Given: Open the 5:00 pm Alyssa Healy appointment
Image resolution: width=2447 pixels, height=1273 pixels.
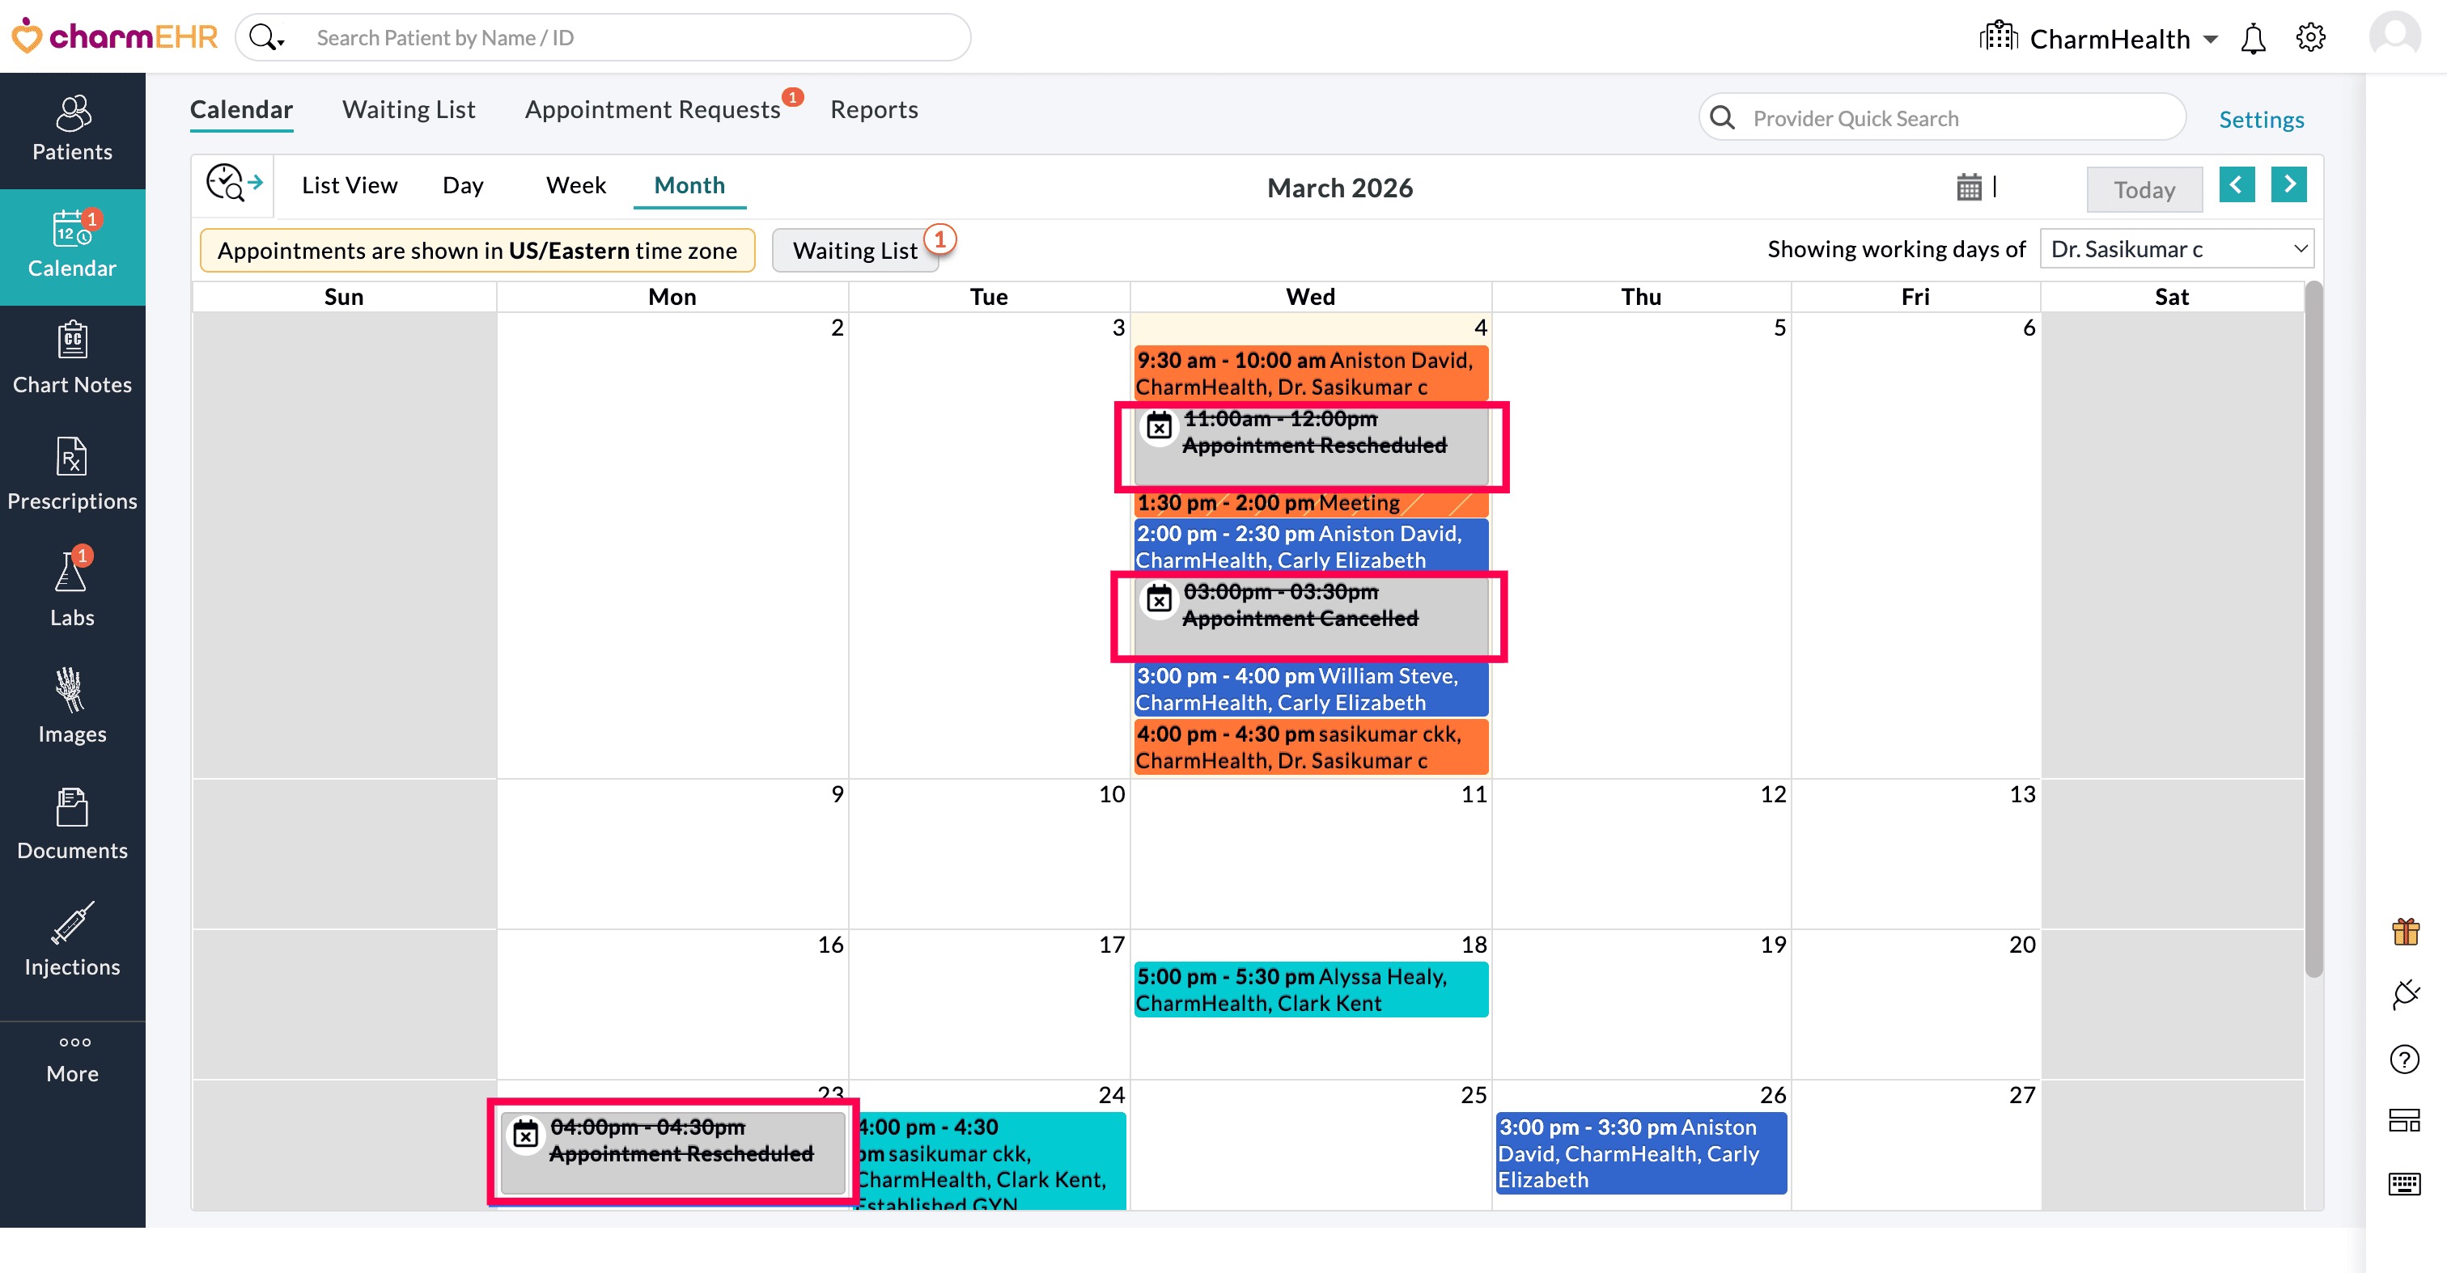Looking at the screenshot, I should (x=1309, y=989).
